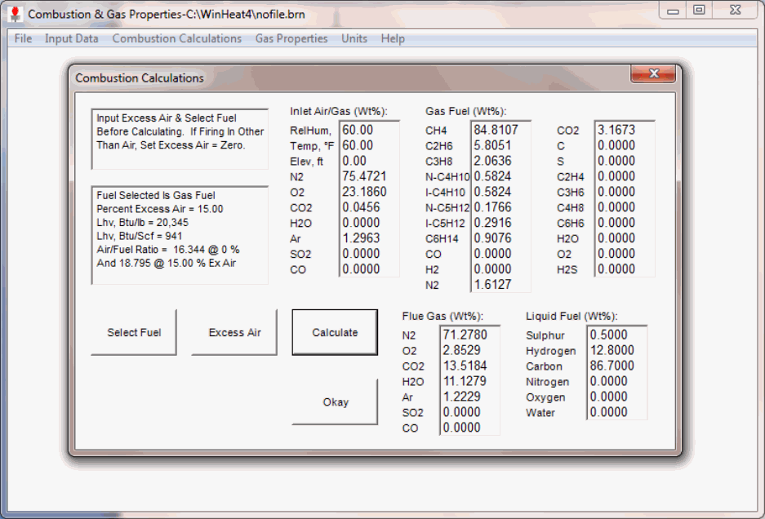
Task: Select inlet air O2 value 23.1860
Action: pos(369,192)
